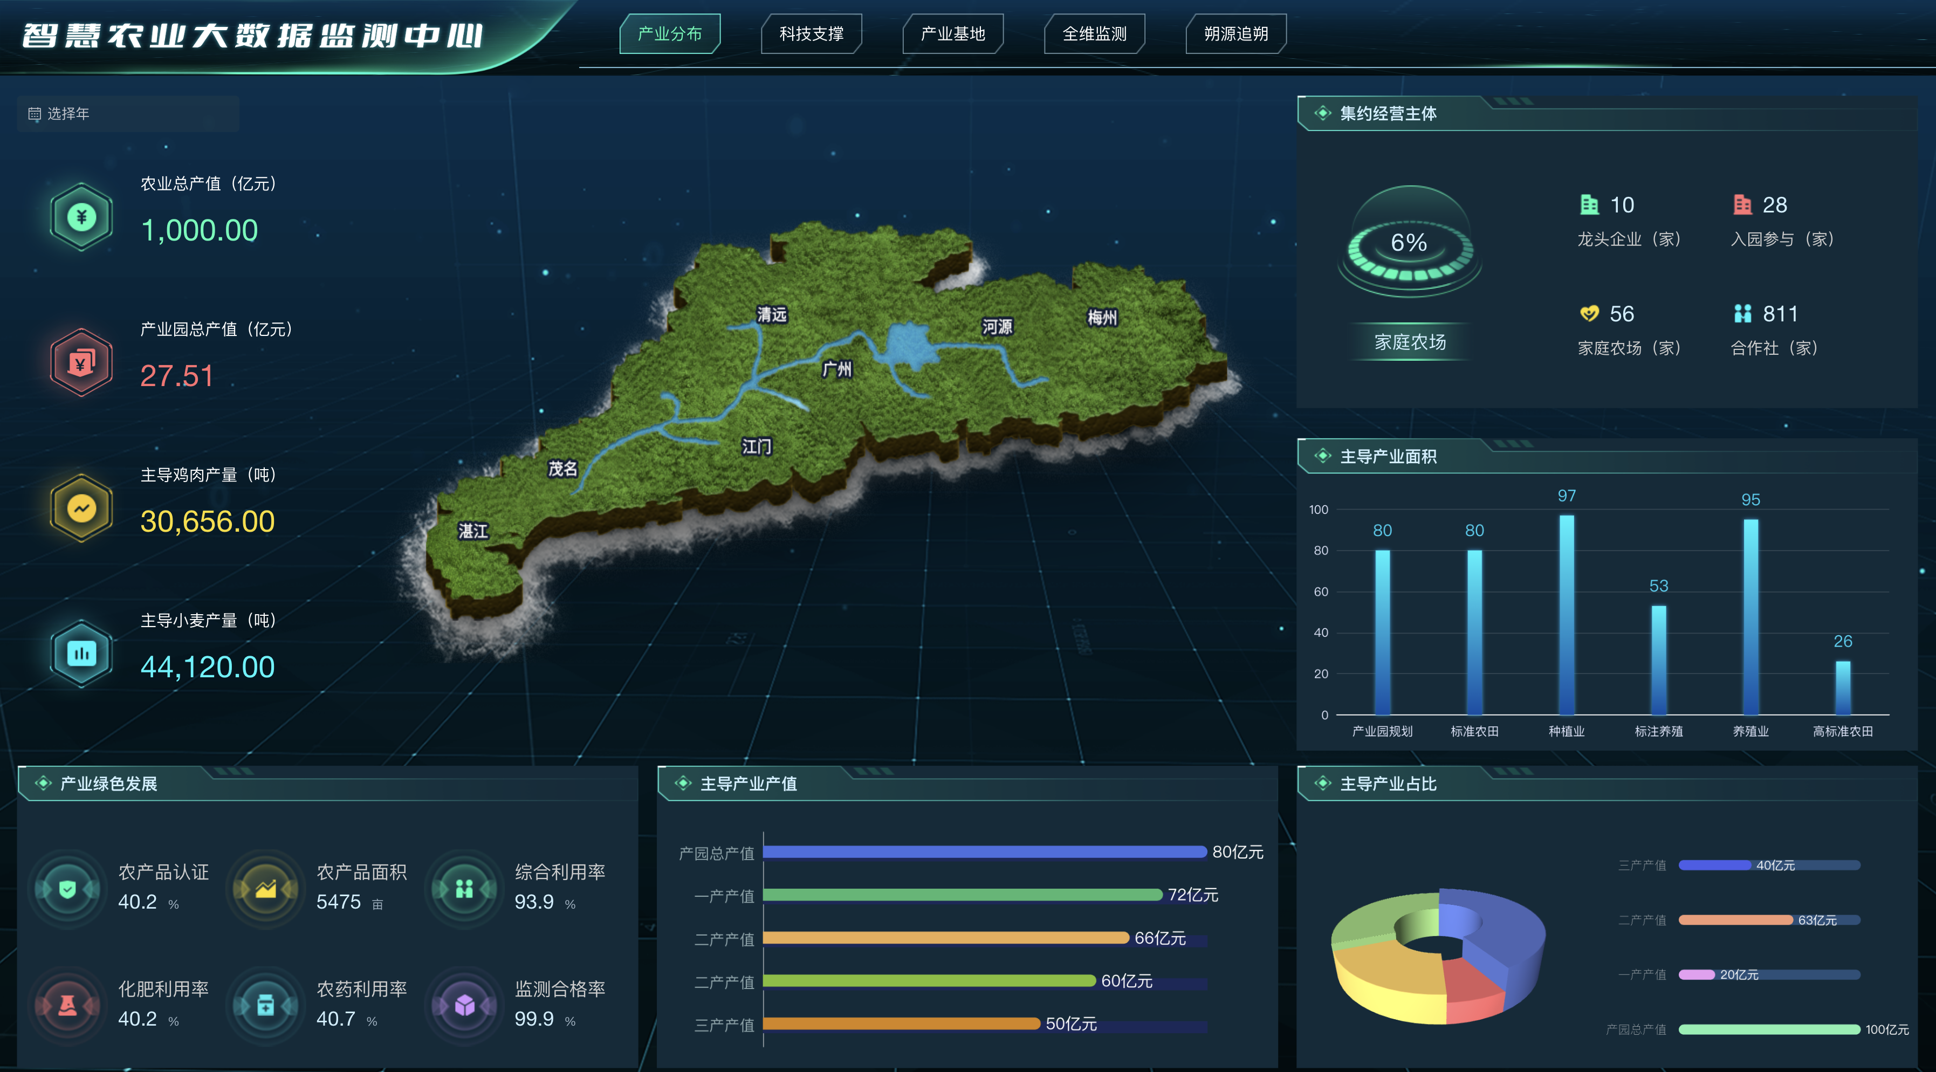This screenshot has height=1072, width=1936.
Task: Click the blue bar-chart hexagon icon for 主导小麦产量
Action: 81,653
